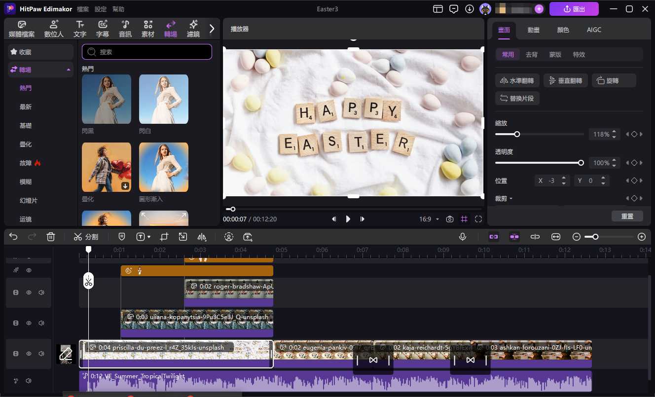Click the microphone voiceover record icon
This screenshot has width=655, height=397.
(463, 237)
